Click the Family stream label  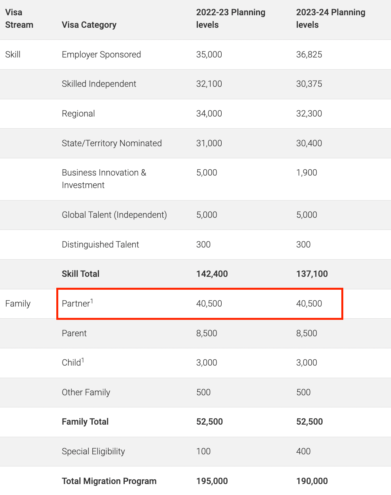[18, 303]
